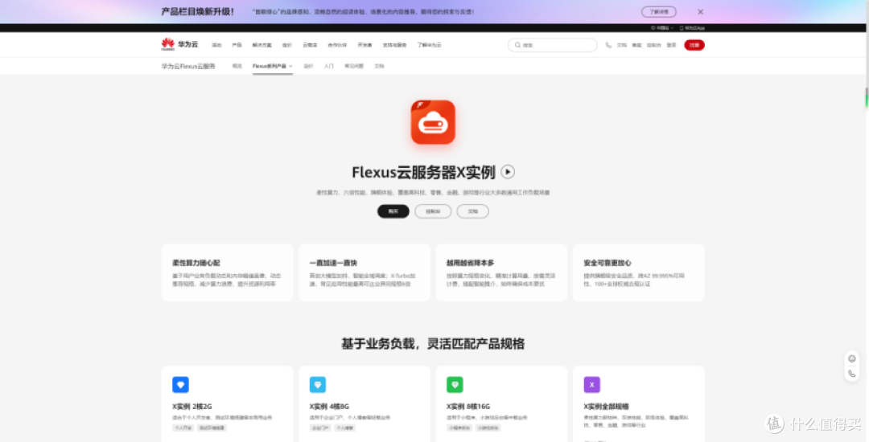The width and height of the screenshot is (869, 442).
Task: Click the search magnifier icon
Action: [517, 45]
